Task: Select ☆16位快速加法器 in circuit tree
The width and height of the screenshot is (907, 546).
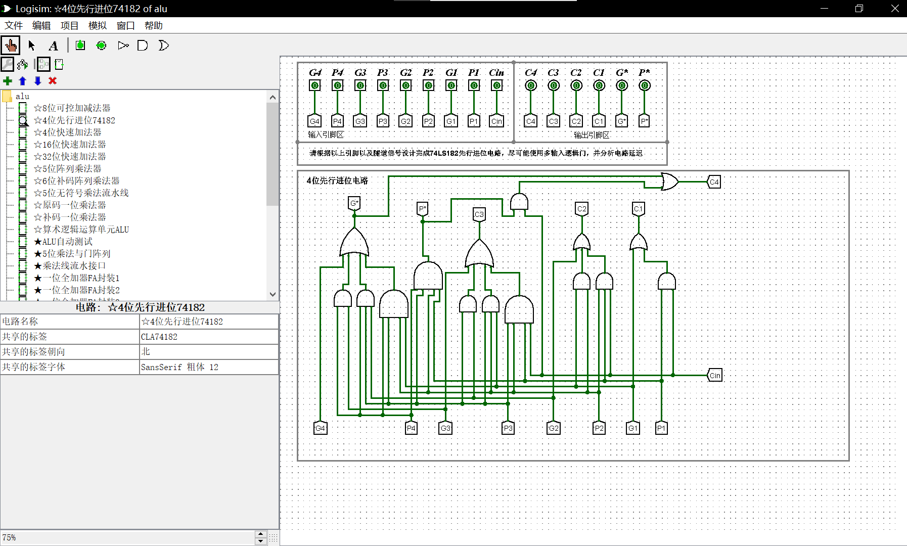Action: (x=70, y=145)
